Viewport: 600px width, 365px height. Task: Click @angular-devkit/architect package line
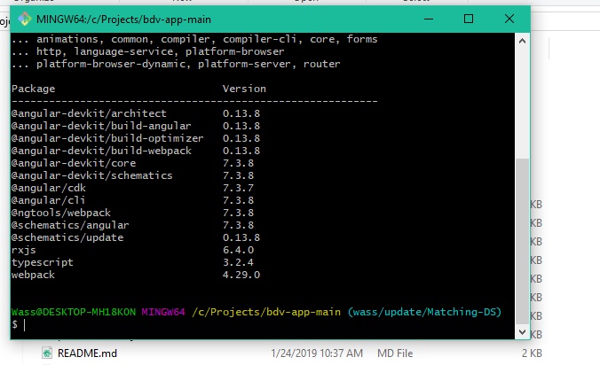tap(136, 113)
